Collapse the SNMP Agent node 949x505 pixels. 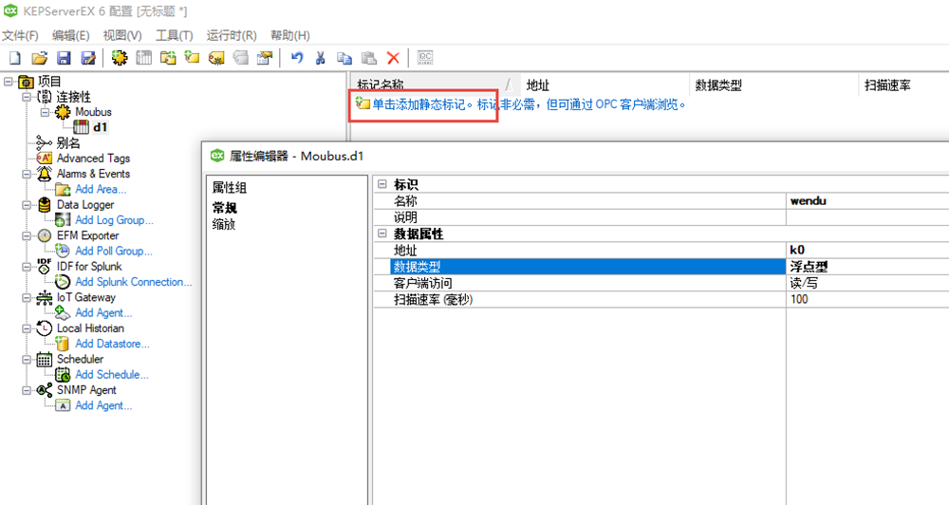coord(27,390)
